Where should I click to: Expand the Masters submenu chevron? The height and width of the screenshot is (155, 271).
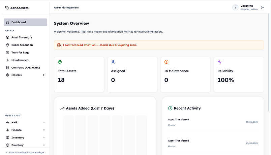(43, 75)
